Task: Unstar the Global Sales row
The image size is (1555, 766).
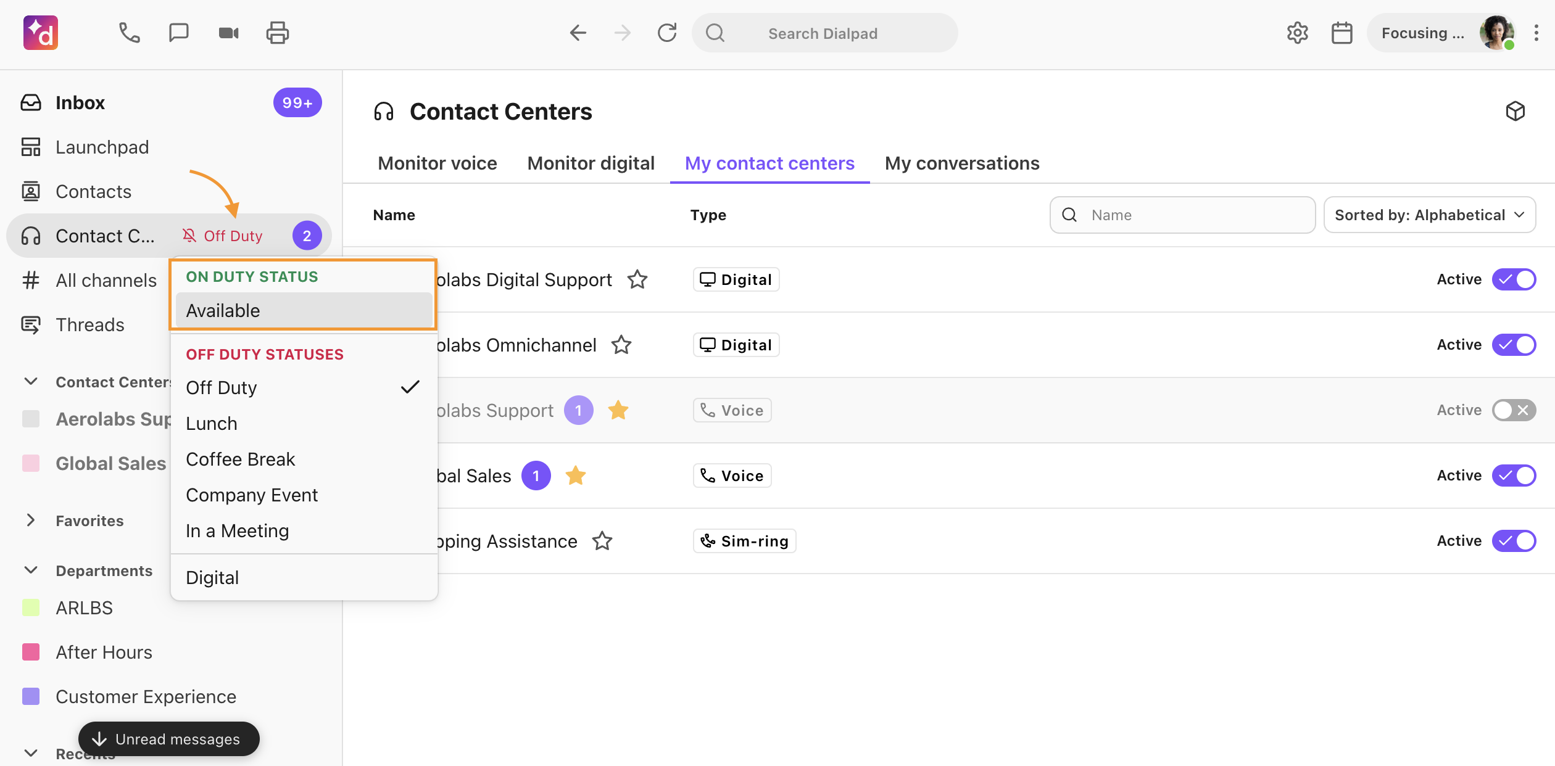Action: (576, 476)
